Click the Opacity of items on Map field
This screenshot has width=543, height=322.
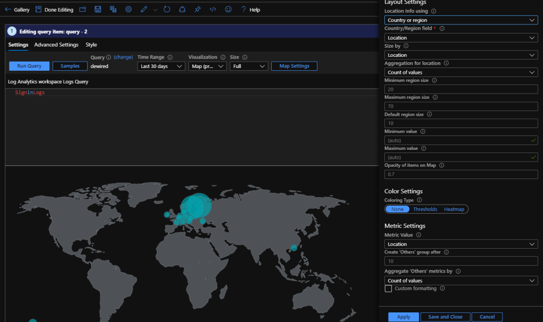tap(461, 174)
